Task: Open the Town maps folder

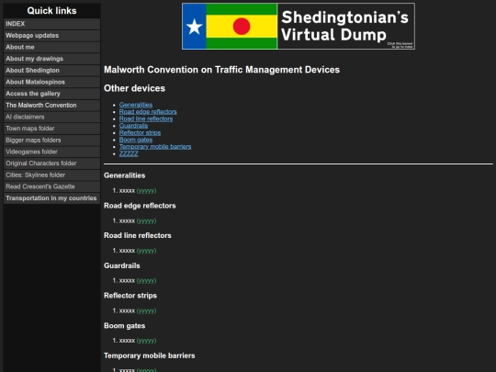Action: pos(51,129)
